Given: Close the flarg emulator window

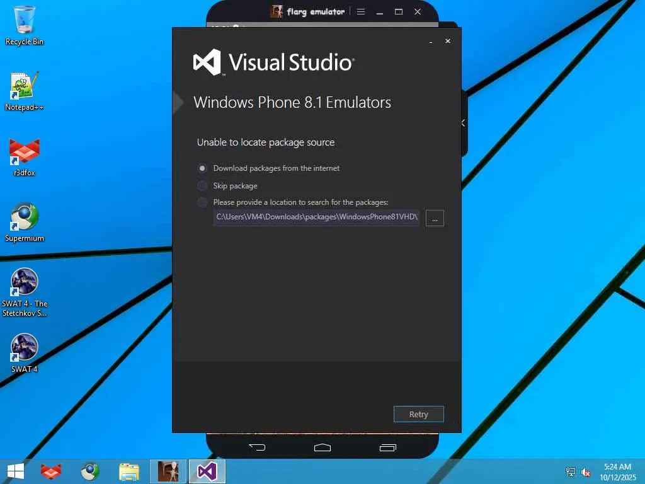Looking at the screenshot, I should pos(418,11).
